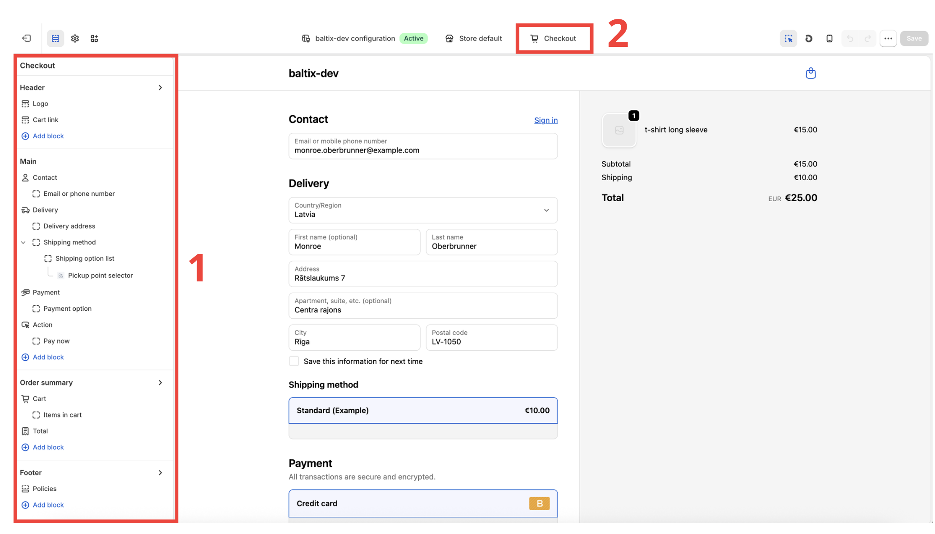Click the Cart icon in Order summary
This screenshot has height=534, width=935.
(25, 398)
